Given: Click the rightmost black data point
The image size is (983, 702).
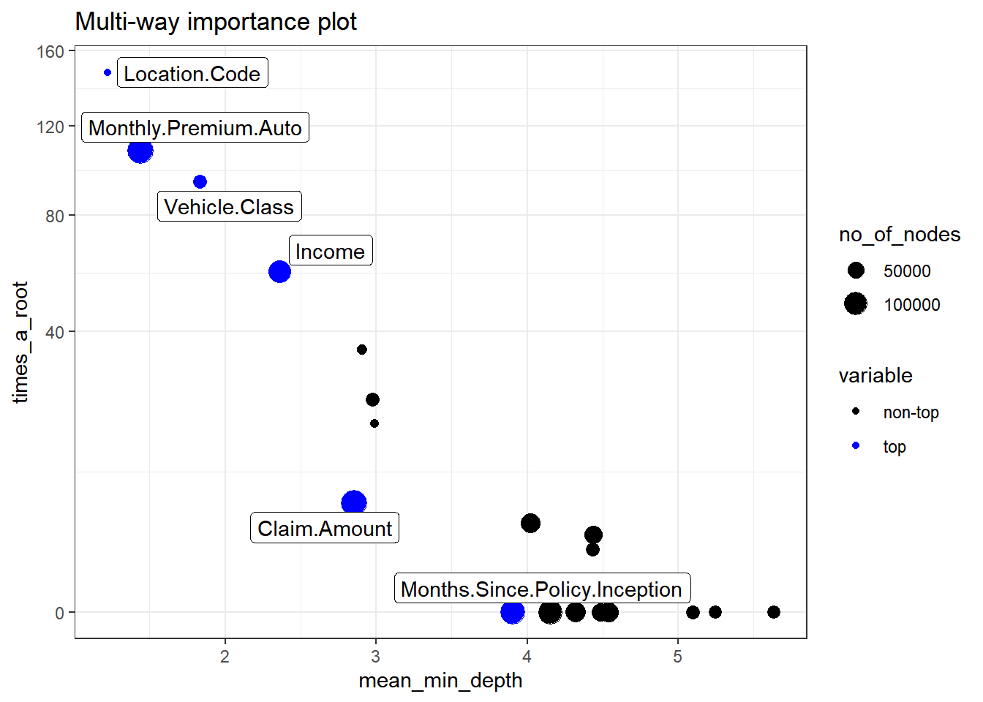Looking at the screenshot, I should tap(774, 612).
